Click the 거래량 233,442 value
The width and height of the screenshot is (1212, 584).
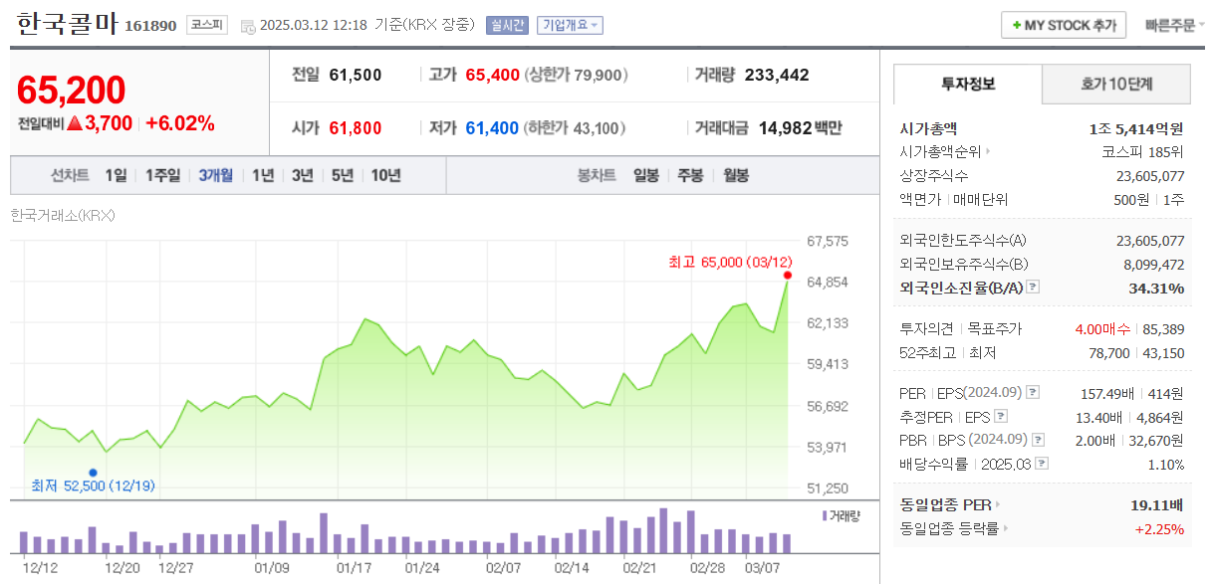[777, 75]
